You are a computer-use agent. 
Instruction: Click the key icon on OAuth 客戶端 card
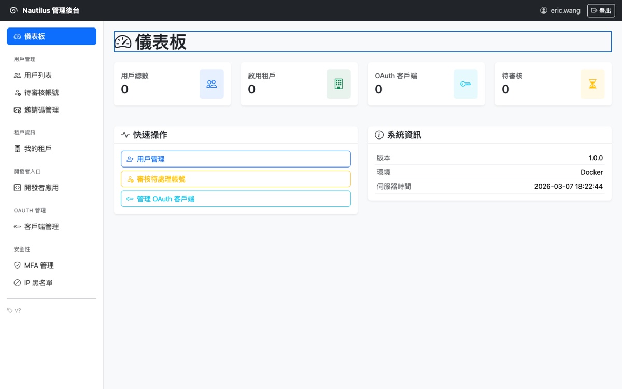pyautogui.click(x=465, y=84)
